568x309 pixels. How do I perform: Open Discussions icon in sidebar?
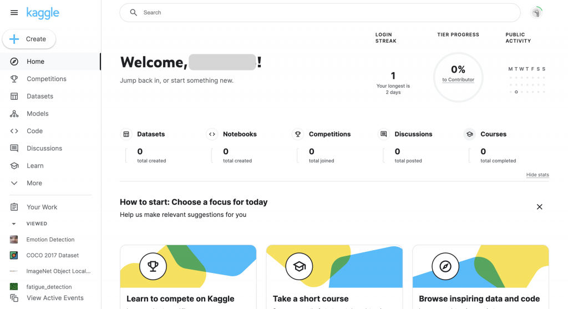[x=14, y=148]
